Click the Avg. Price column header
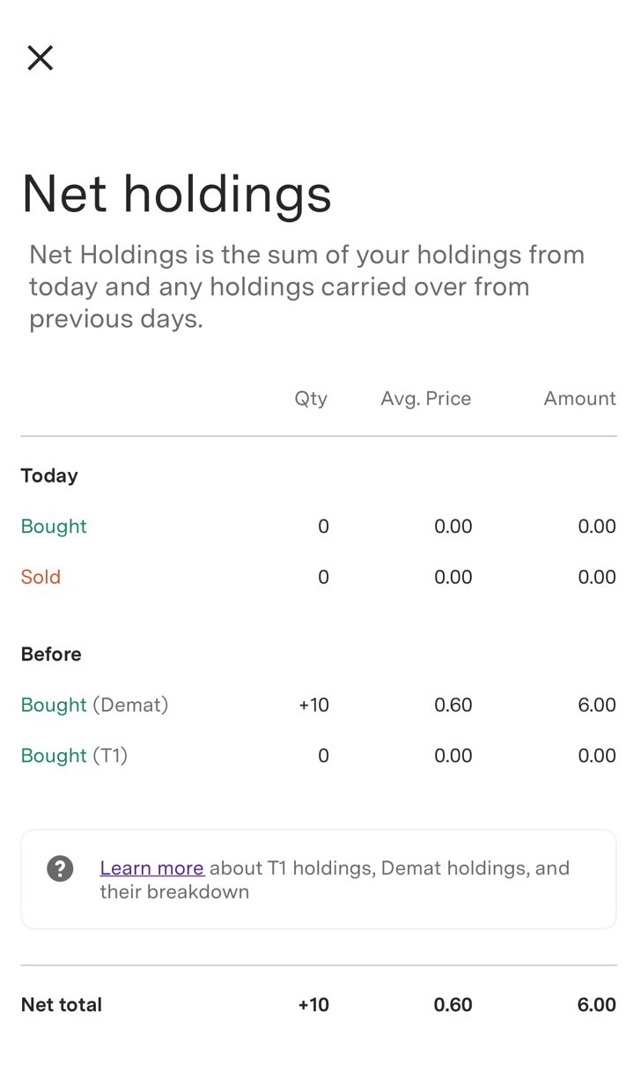Image resolution: width=641 pixels, height=1078 pixels. click(x=425, y=399)
